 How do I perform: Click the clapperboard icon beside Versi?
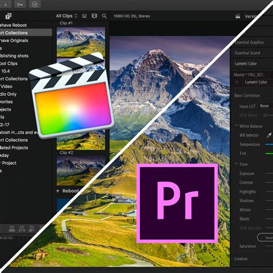pyautogui.click(x=238, y=16)
